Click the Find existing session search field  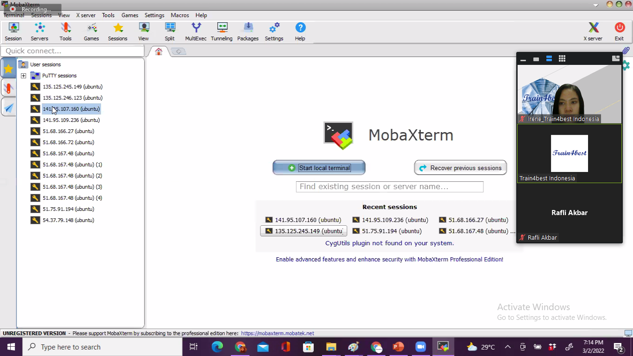pyautogui.click(x=389, y=187)
